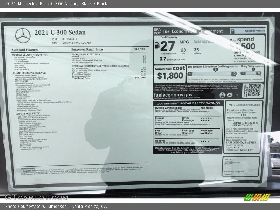The height and width of the screenshot is (210, 280).
Task: Click the Rollover star rating
Action: 205,141
